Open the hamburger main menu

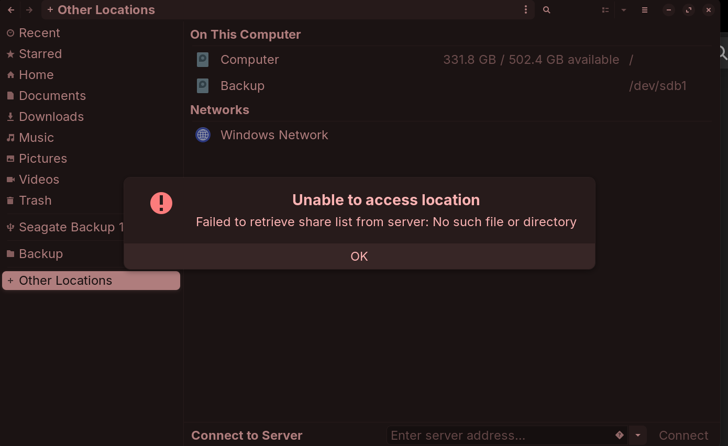tap(645, 10)
